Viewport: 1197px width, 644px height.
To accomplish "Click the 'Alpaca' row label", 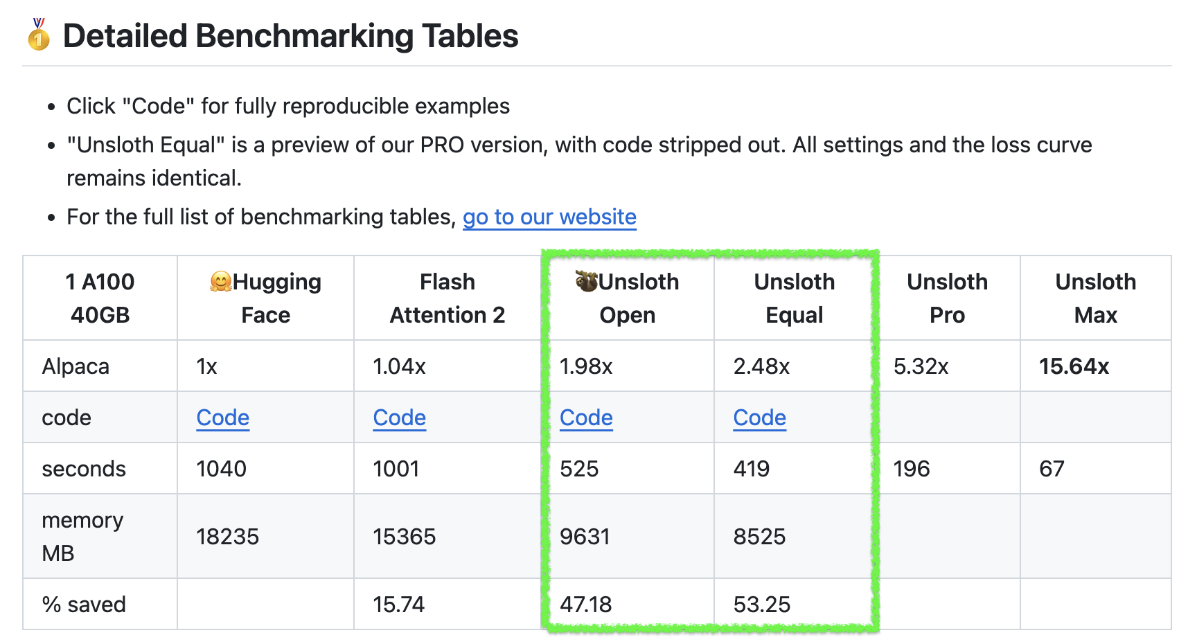I will click(76, 366).
